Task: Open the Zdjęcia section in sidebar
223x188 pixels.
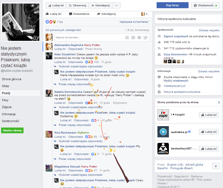Action: (7, 107)
